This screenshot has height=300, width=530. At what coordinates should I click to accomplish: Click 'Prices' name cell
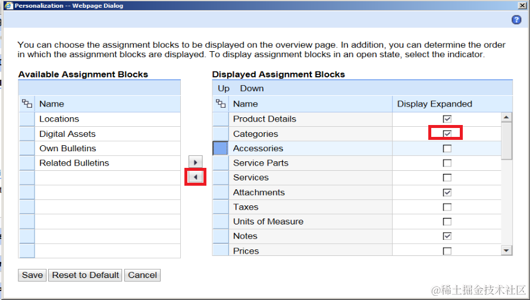[x=311, y=250]
